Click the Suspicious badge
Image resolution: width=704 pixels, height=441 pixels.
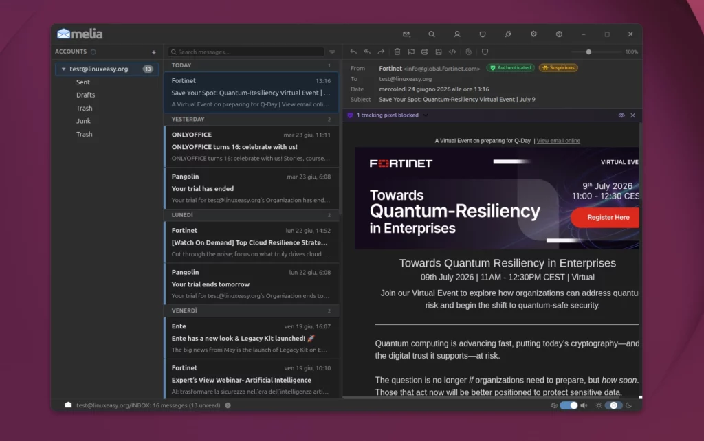(x=558, y=68)
